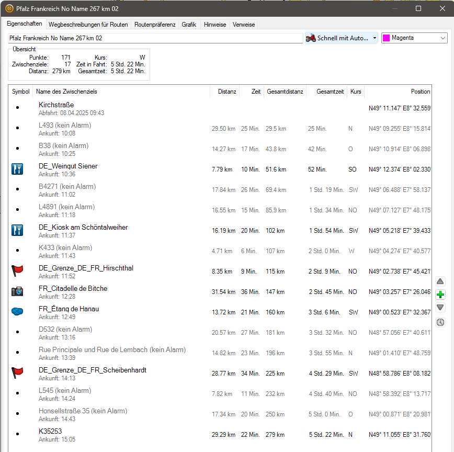Sort by Zeit column header

[x=252, y=92]
